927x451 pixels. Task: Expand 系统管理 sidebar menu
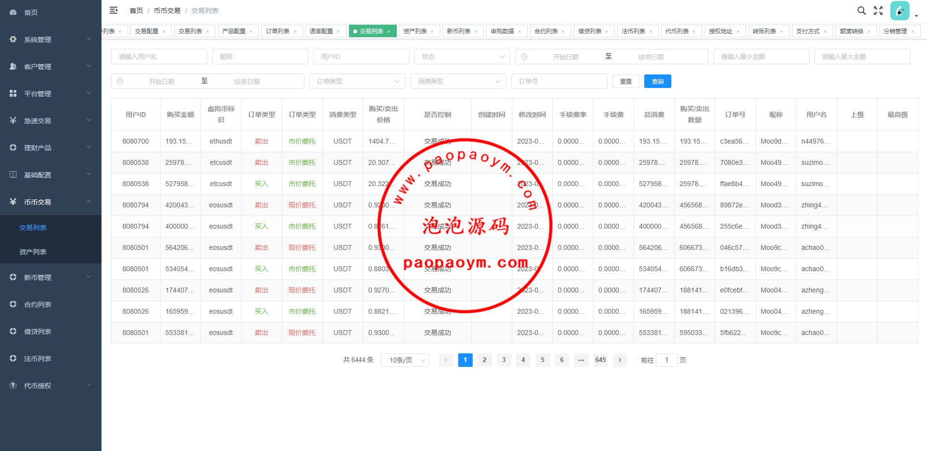tap(51, 40)
